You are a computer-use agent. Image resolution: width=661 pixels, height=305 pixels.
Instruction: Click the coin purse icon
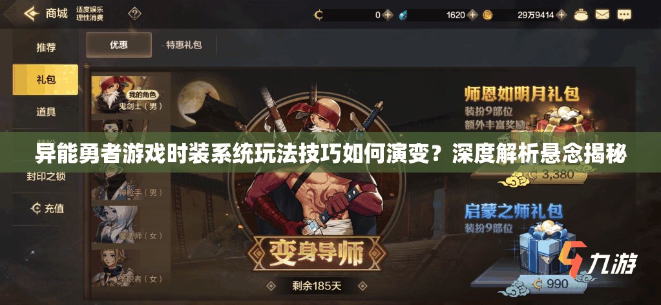pyautogui.click(x=581, y=16)
